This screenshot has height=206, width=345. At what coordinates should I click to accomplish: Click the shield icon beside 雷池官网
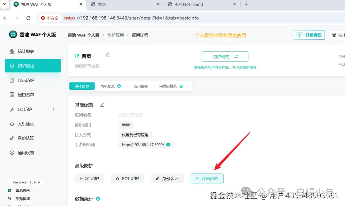[x=9, y=191]
